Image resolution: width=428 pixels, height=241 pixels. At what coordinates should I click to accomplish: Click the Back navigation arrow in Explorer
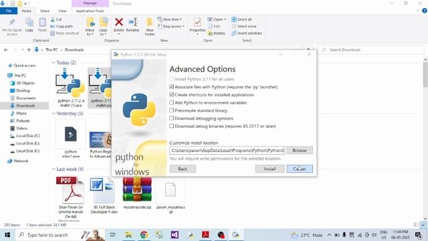6,50
